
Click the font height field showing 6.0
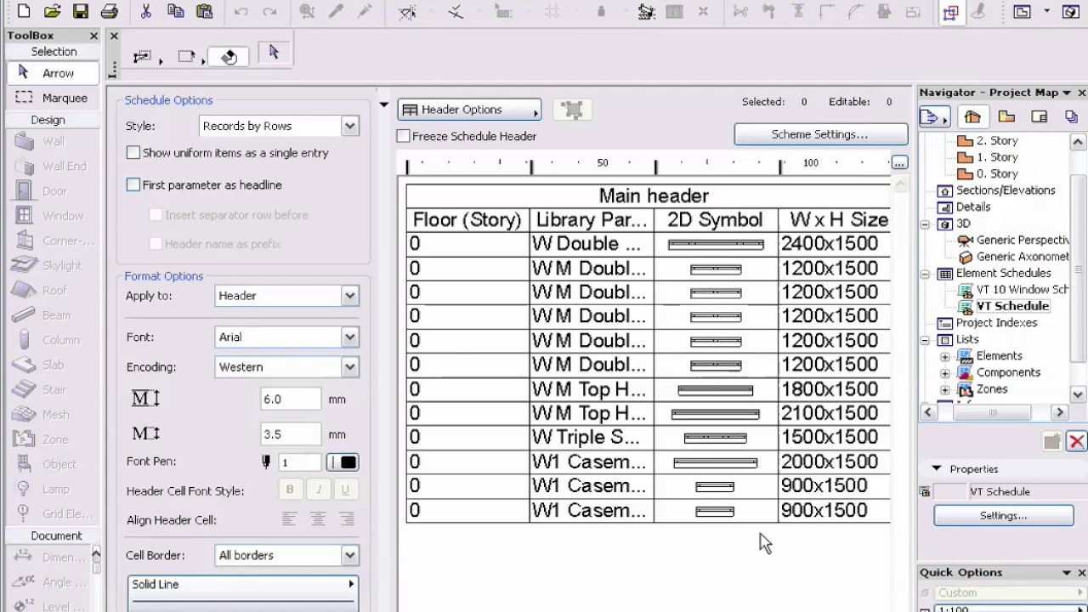coord(291,399)
